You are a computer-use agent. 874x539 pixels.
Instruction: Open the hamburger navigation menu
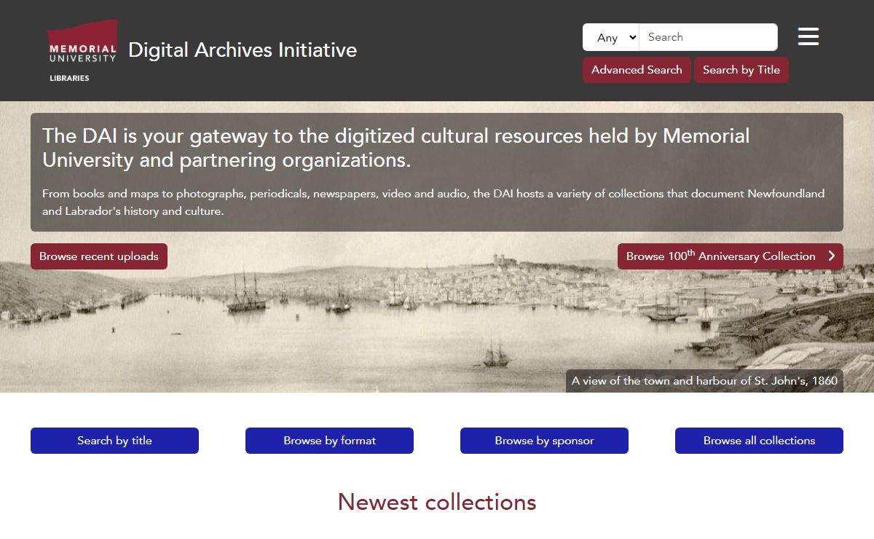click(808, 36)
